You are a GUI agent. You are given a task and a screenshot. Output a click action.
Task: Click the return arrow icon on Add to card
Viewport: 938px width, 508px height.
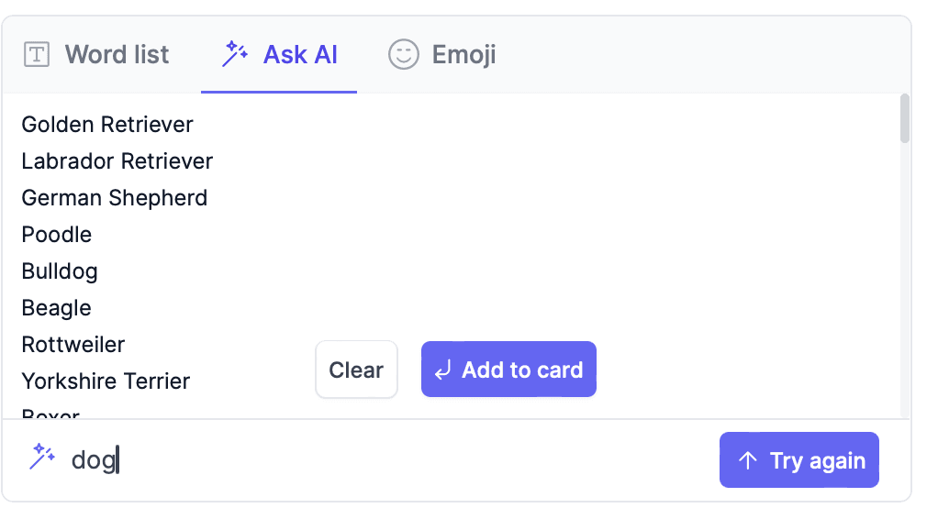(442, 370)
